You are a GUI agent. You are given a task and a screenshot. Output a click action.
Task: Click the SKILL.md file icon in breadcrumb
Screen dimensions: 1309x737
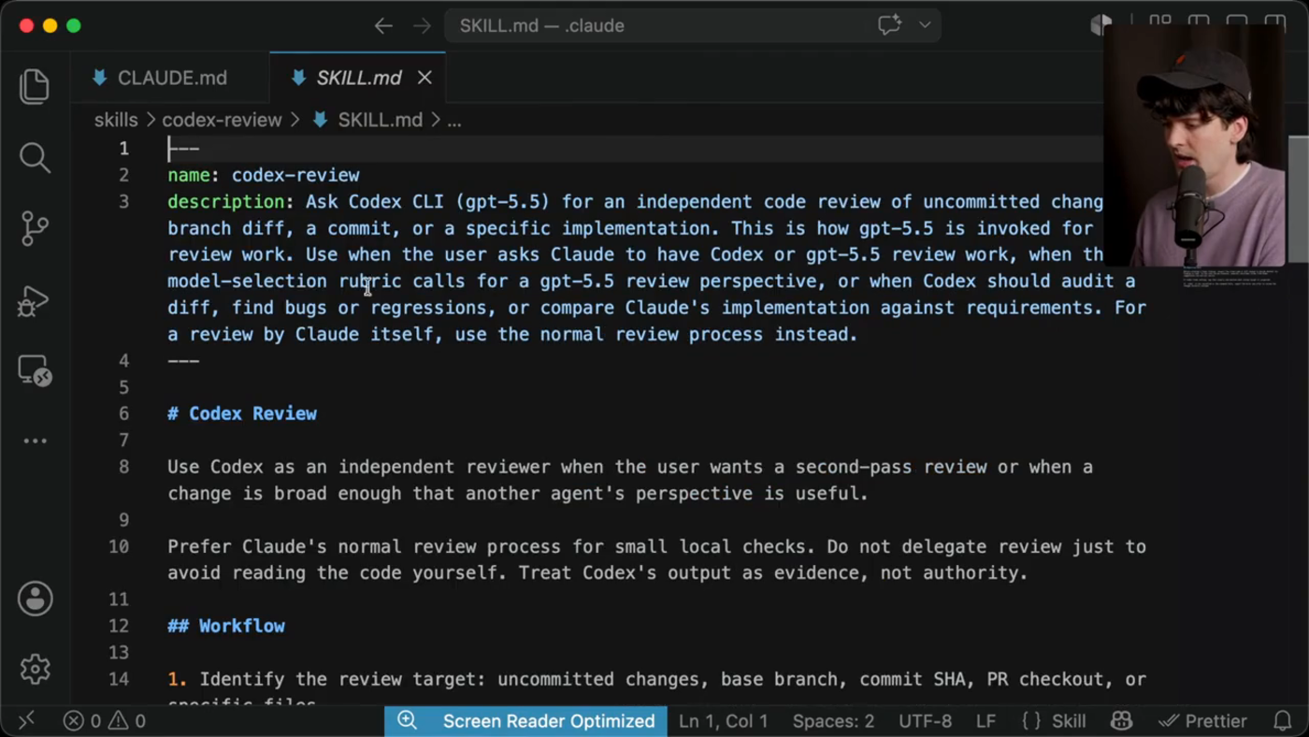coord(320,120)
